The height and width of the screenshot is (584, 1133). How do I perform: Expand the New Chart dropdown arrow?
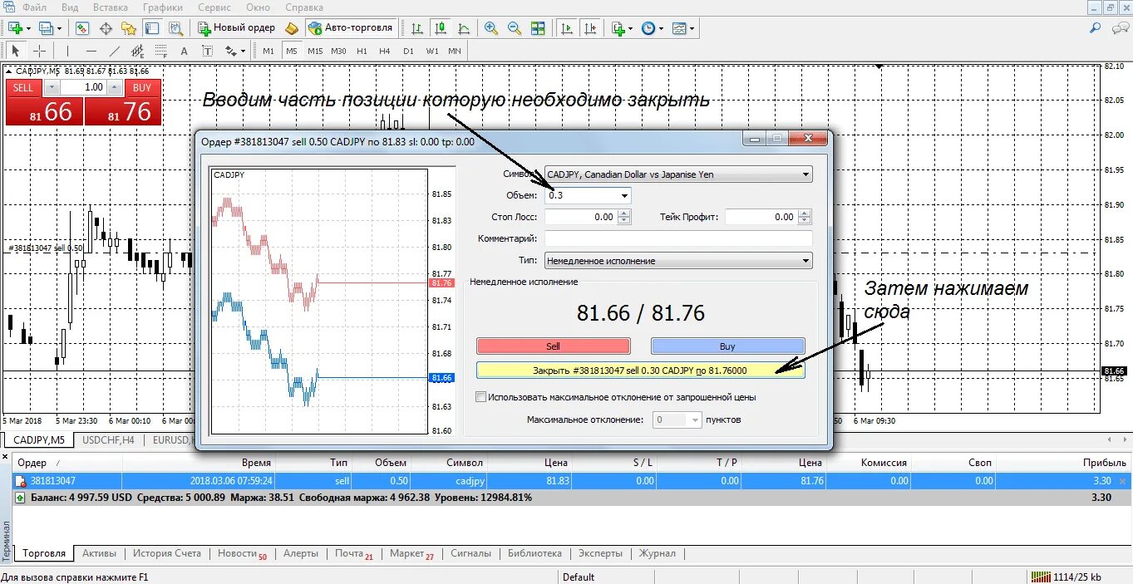coord(28,28)
